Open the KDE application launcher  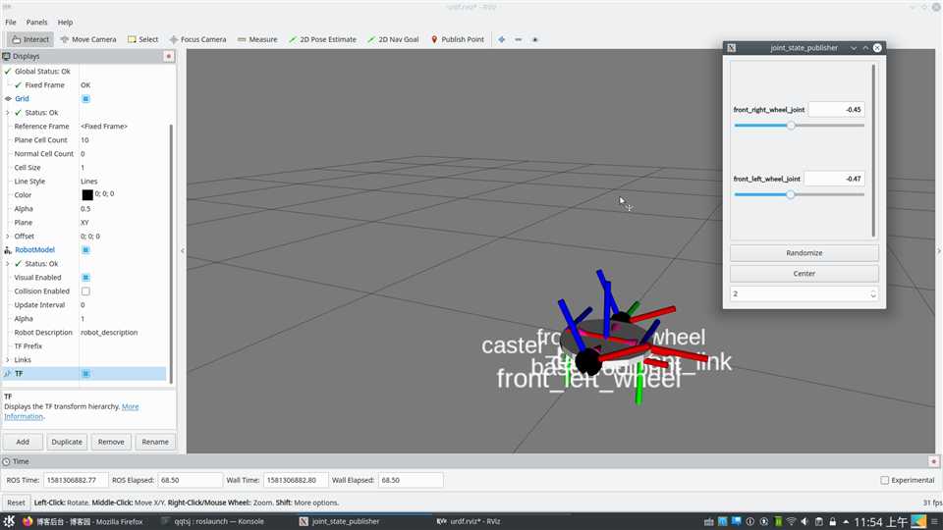(x=9, y=521)
